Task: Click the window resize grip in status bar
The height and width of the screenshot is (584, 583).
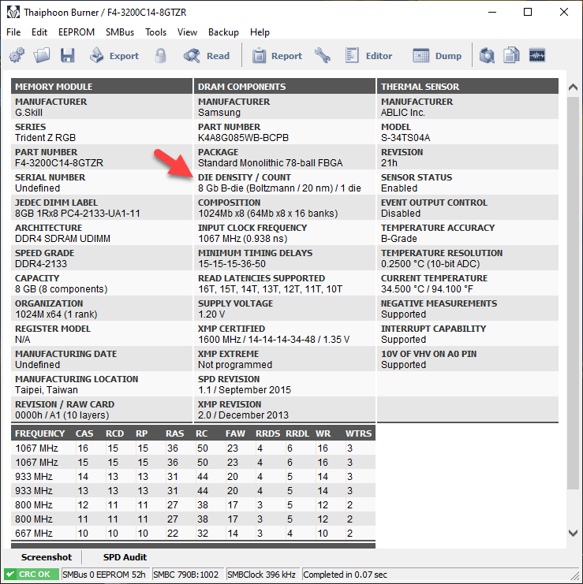Action: click(576, 576)
